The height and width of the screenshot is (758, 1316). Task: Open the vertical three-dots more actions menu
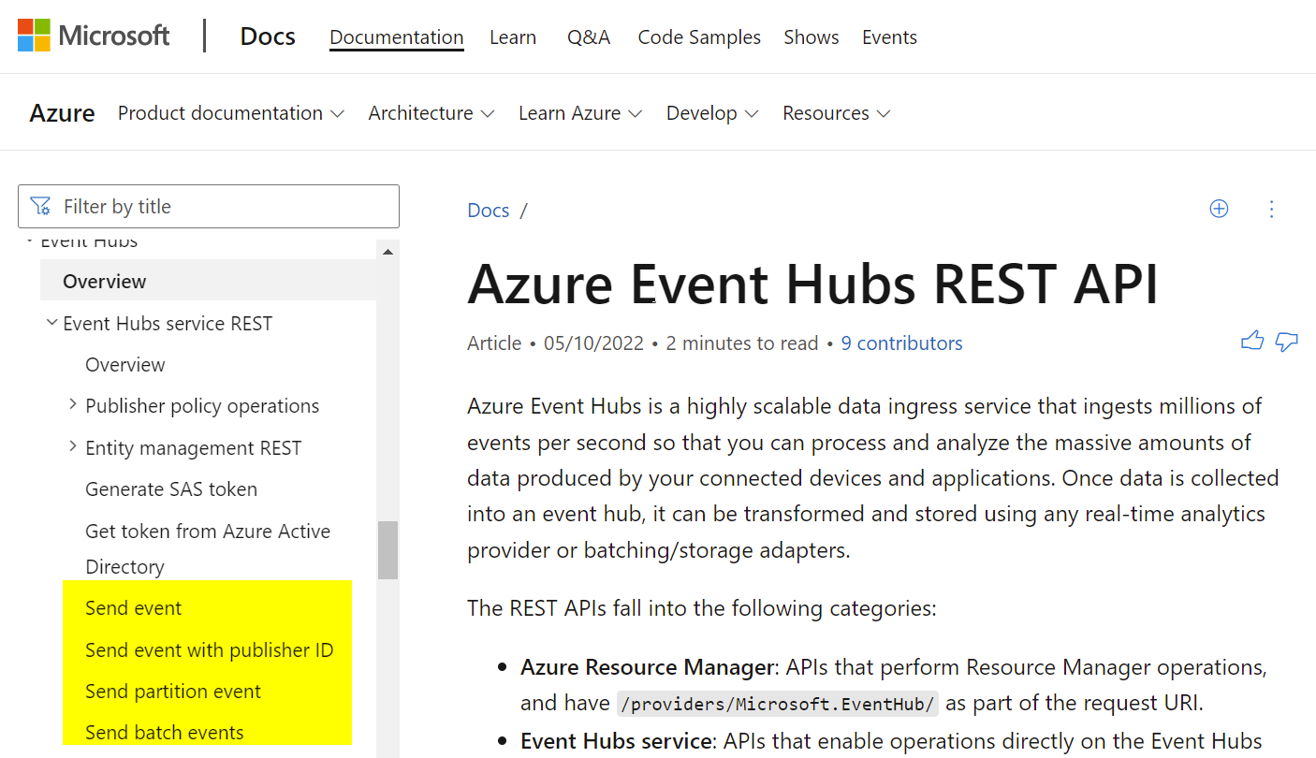pos(1271,209)
